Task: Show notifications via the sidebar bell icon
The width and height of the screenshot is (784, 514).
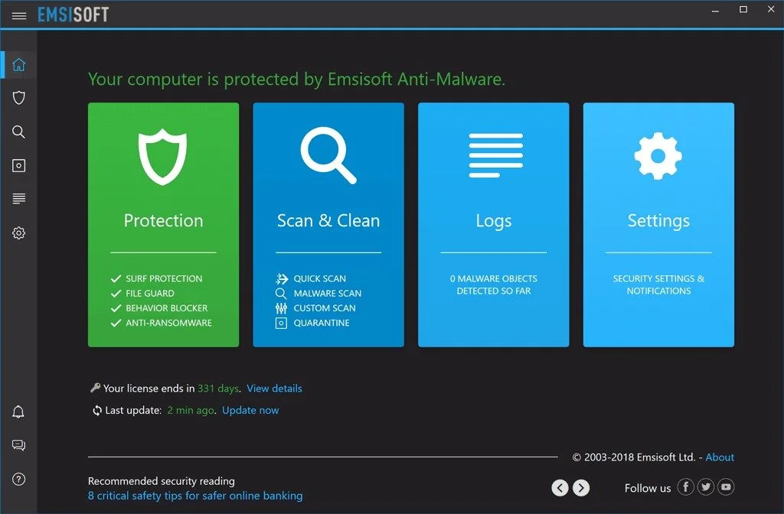Action: pyautogui.click(x=19, y=412)
